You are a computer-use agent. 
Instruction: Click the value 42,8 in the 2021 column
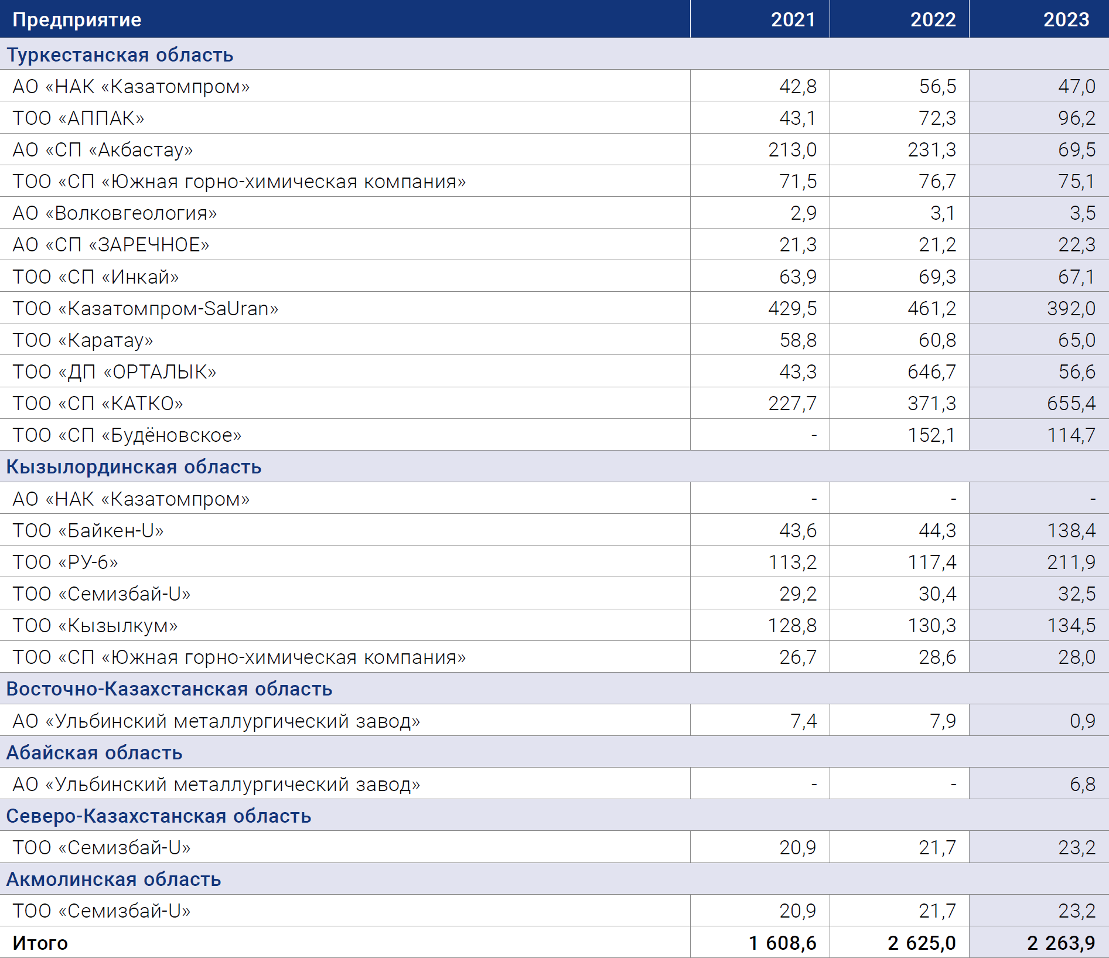[798, 86]
